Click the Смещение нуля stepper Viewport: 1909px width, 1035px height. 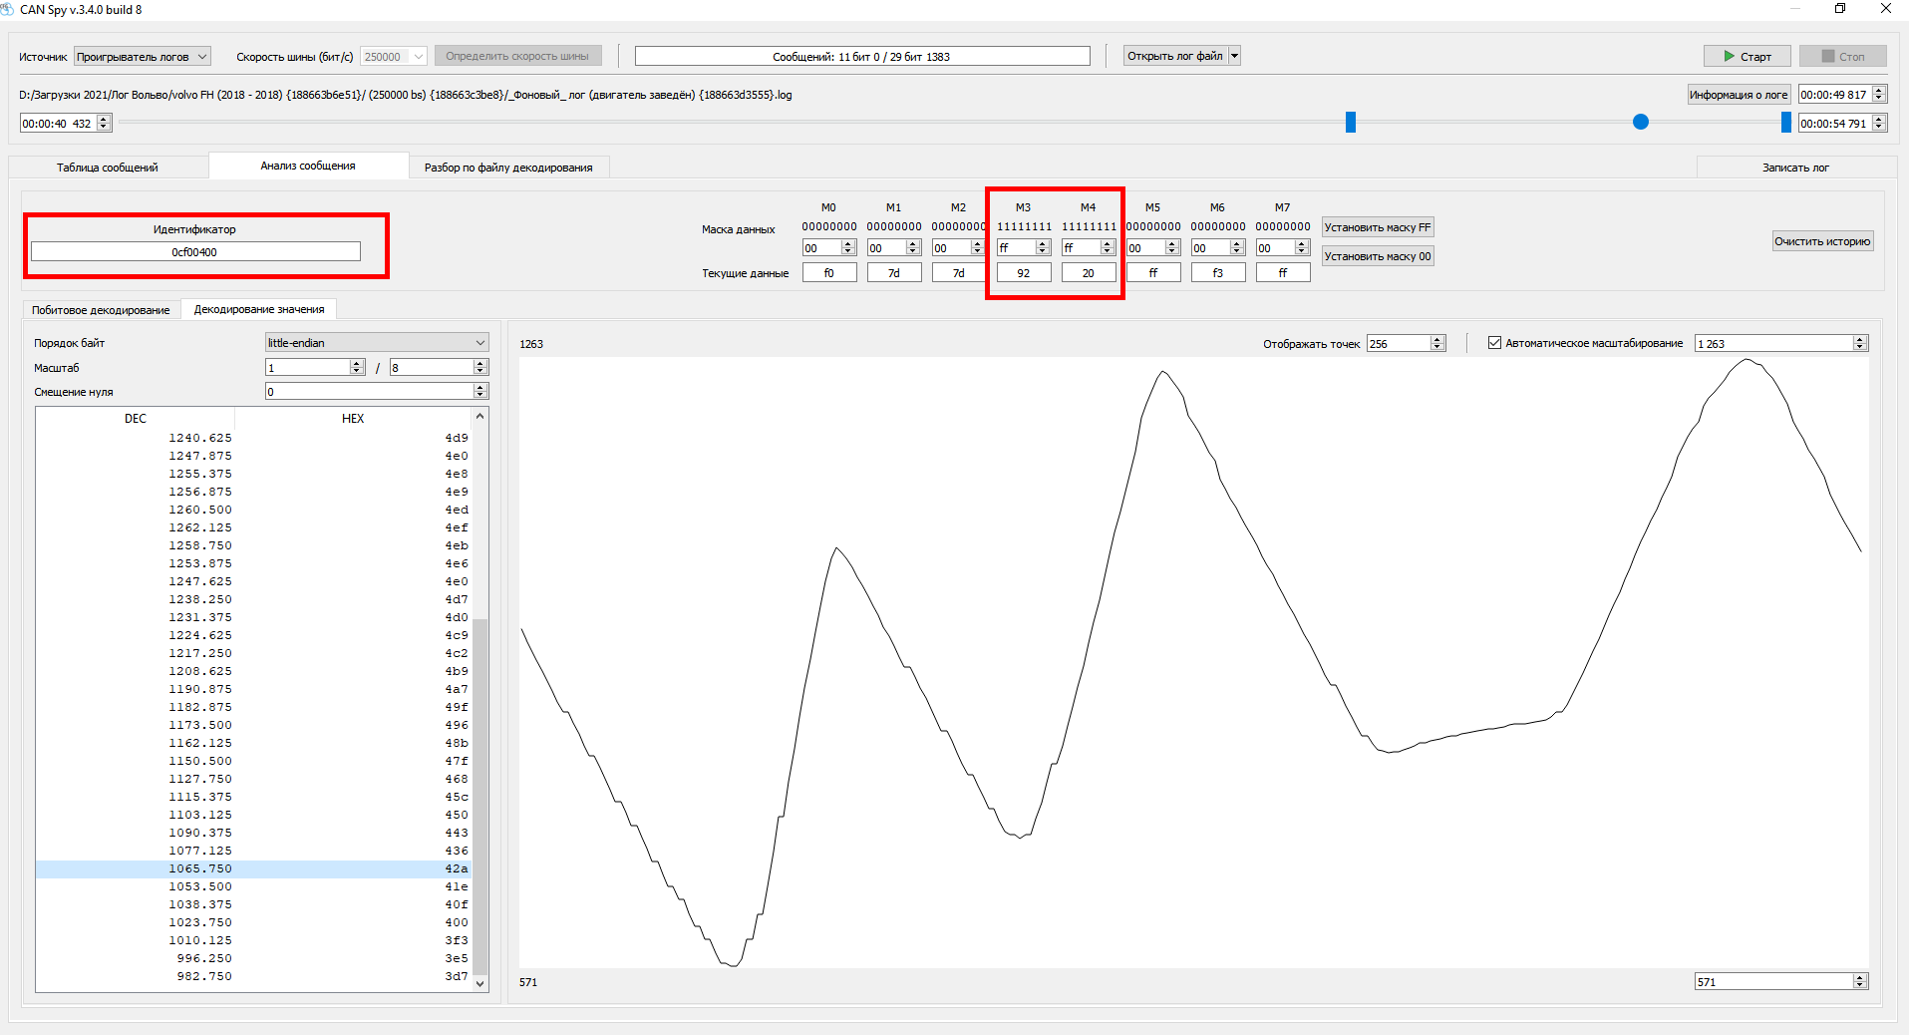377,392
